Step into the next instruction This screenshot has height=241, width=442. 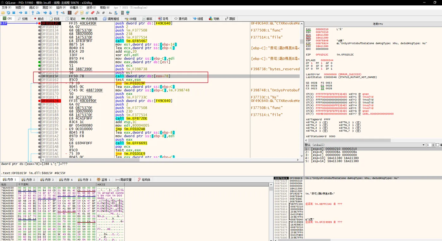pyautogui.click(x=33, y=13)
